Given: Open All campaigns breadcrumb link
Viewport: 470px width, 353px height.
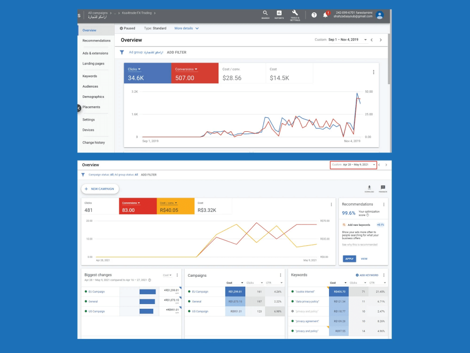Looking at the screenshot, I should pyautogui.click(x=98, y=13).
